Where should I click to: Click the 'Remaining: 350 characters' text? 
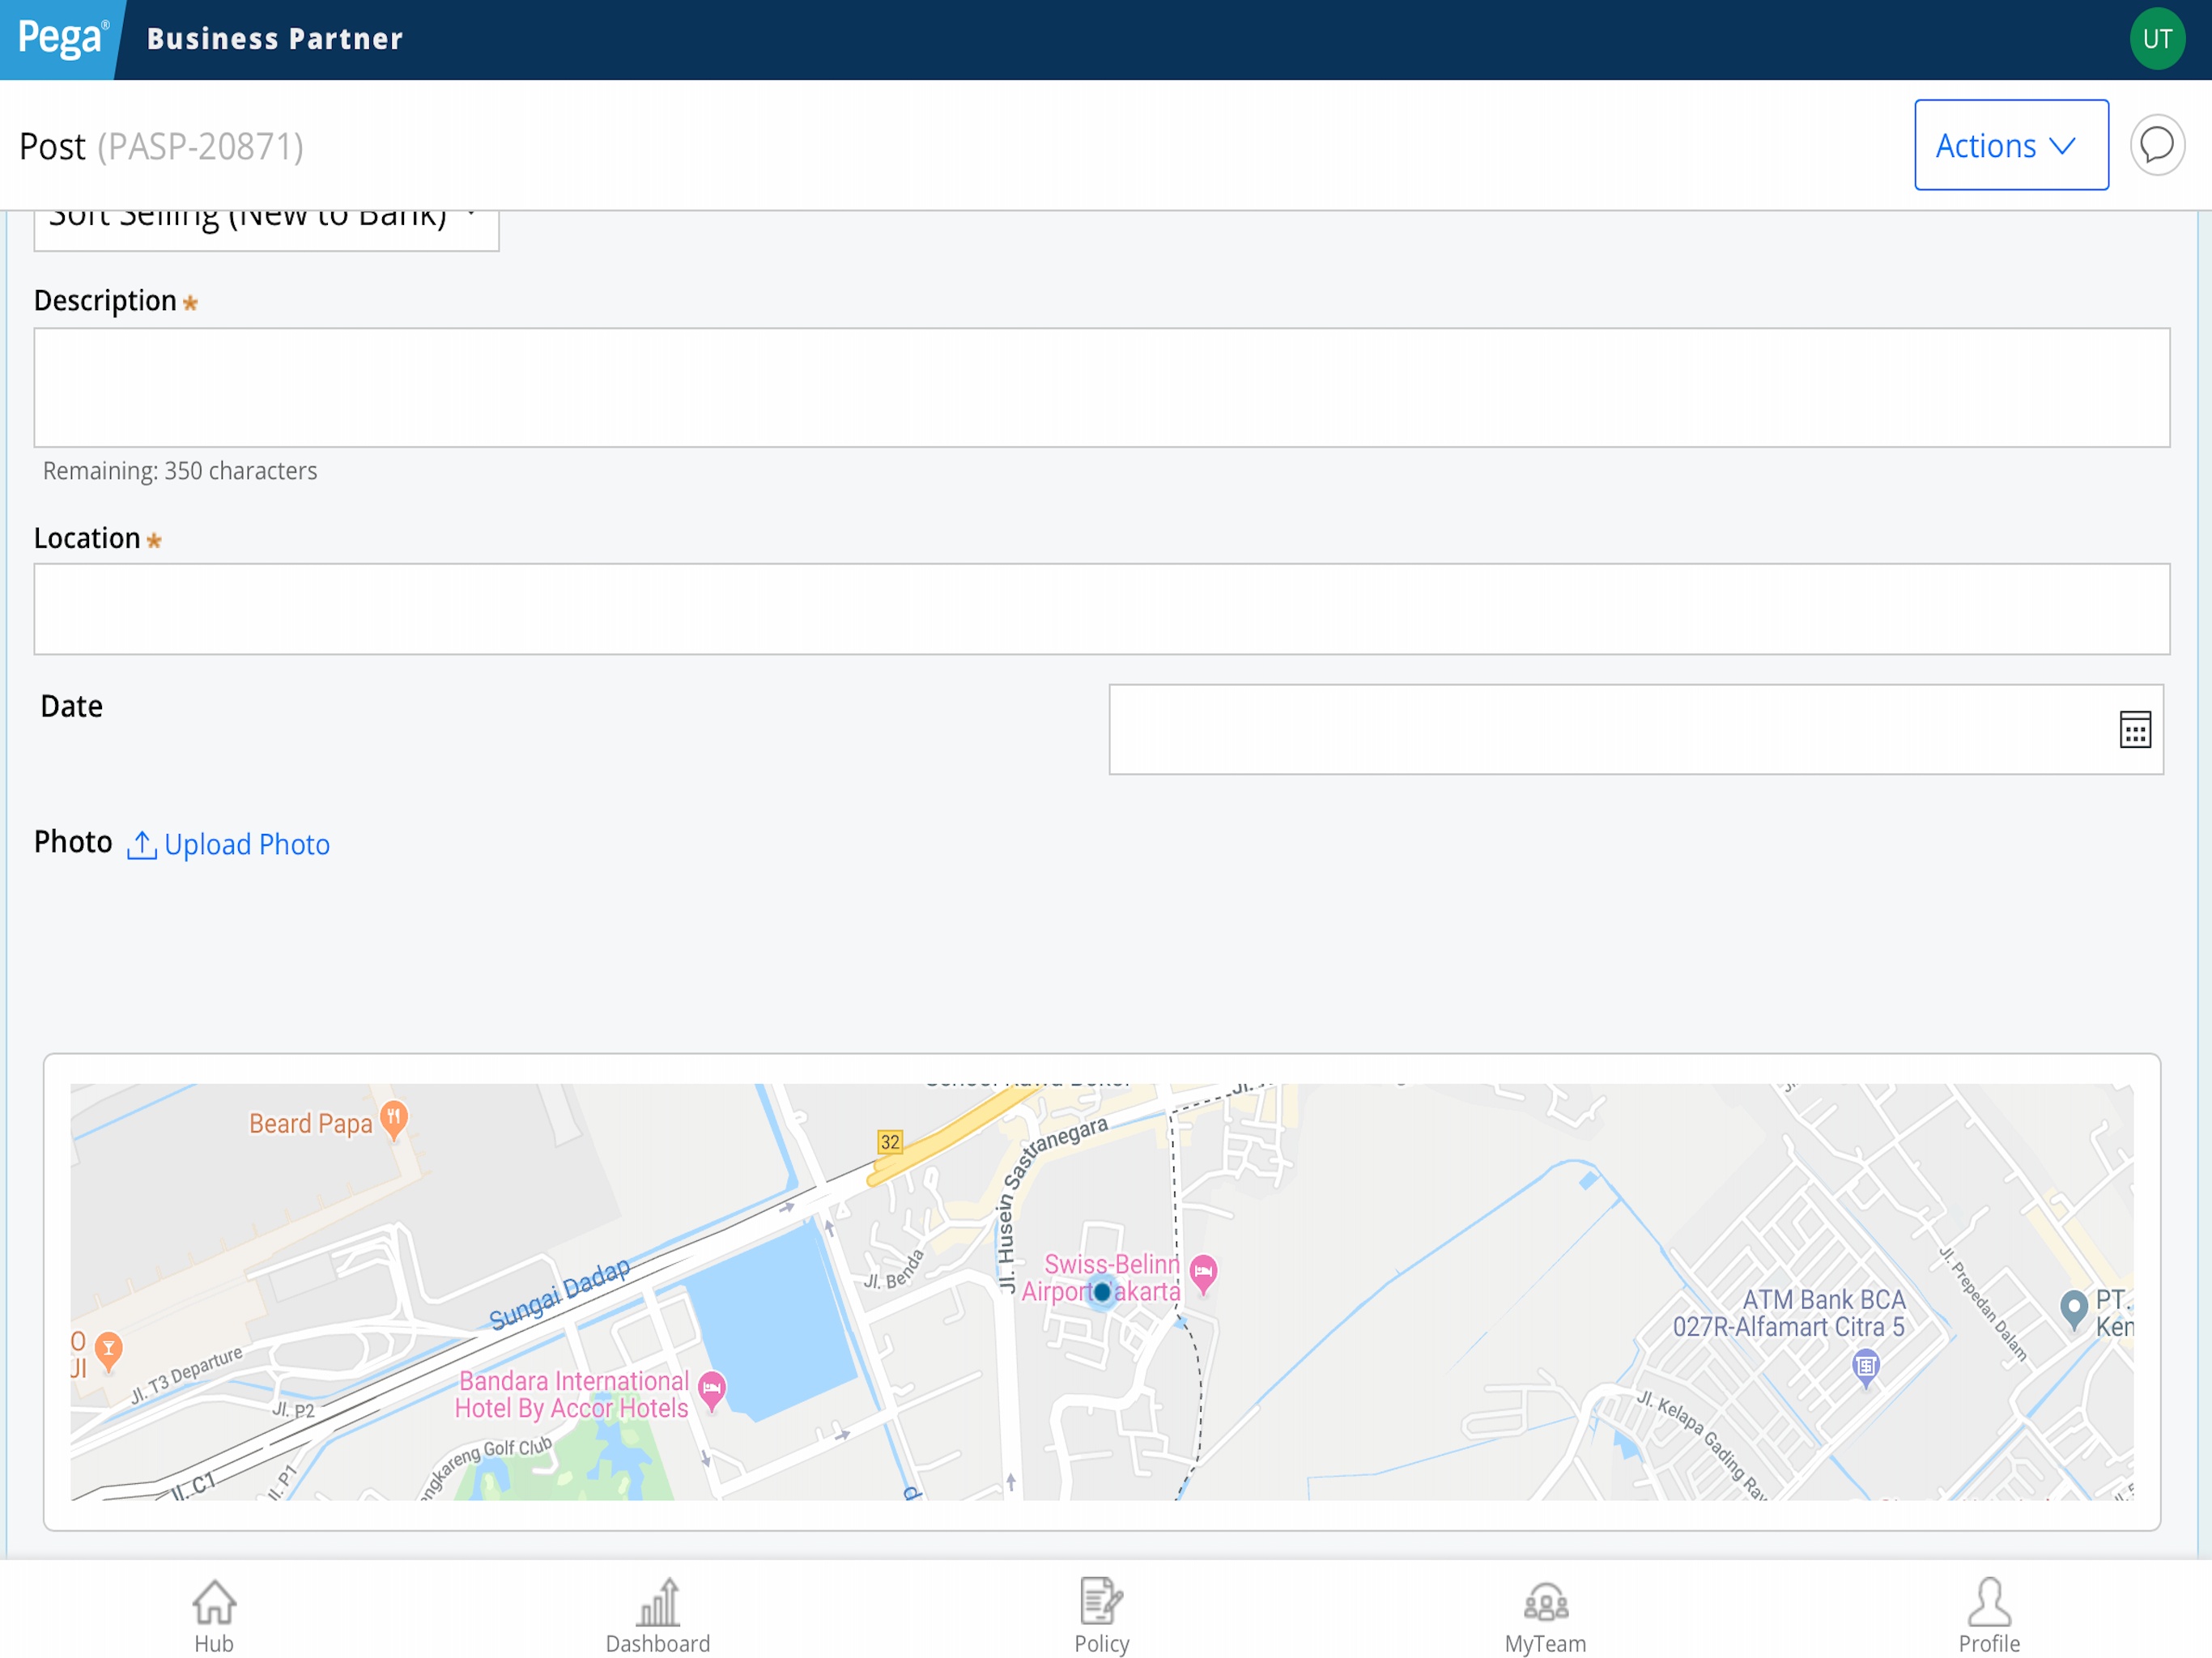[180, 471]
